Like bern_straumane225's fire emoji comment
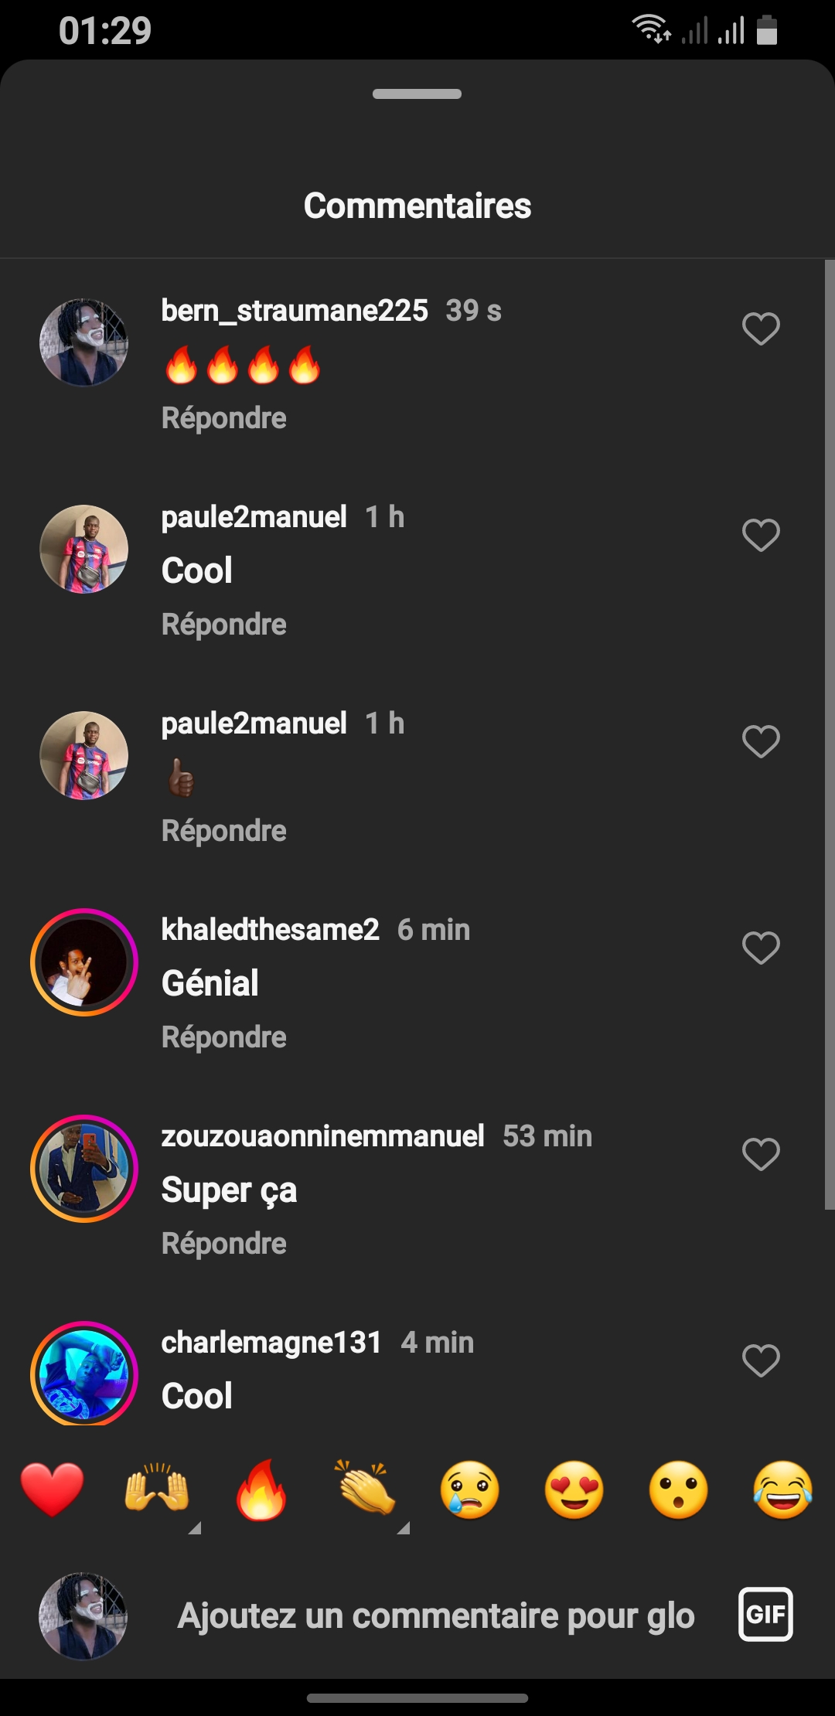The image size is (835, 1716). (x=761, y=329)
